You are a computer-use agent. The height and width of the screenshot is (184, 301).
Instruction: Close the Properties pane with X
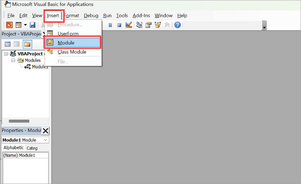[46, 131]
